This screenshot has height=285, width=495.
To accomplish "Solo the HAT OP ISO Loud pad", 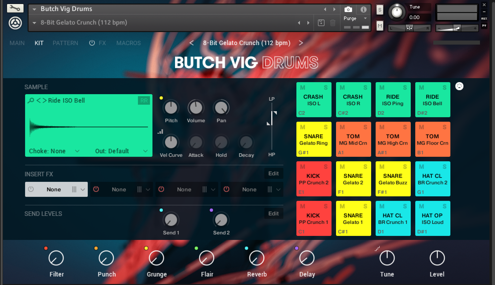I will click(444, 206).
